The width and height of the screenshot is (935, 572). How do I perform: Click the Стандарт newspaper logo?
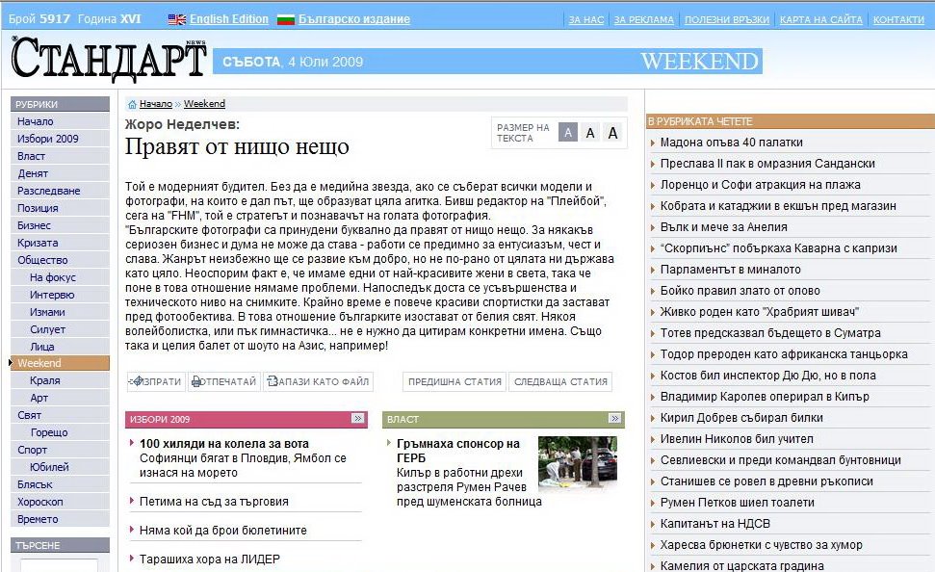pyautogui.click(x=109, y=59)
